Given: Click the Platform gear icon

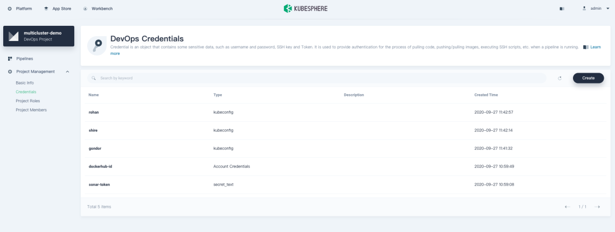Looking at the screenshot, I should [10, 9].
